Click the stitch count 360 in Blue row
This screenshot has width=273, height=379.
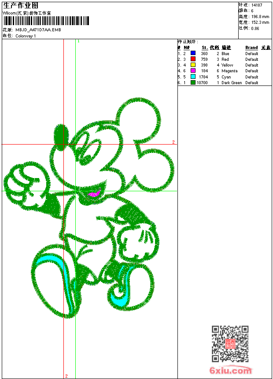click(x=204, y=53)
